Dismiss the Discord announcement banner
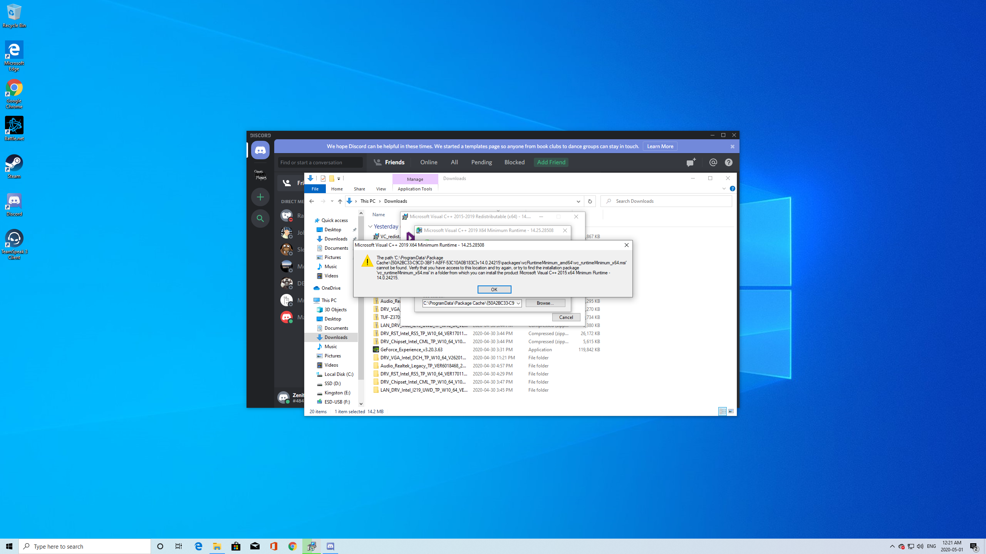This screenshot has width=986, height=554. [x=732, y=147]
